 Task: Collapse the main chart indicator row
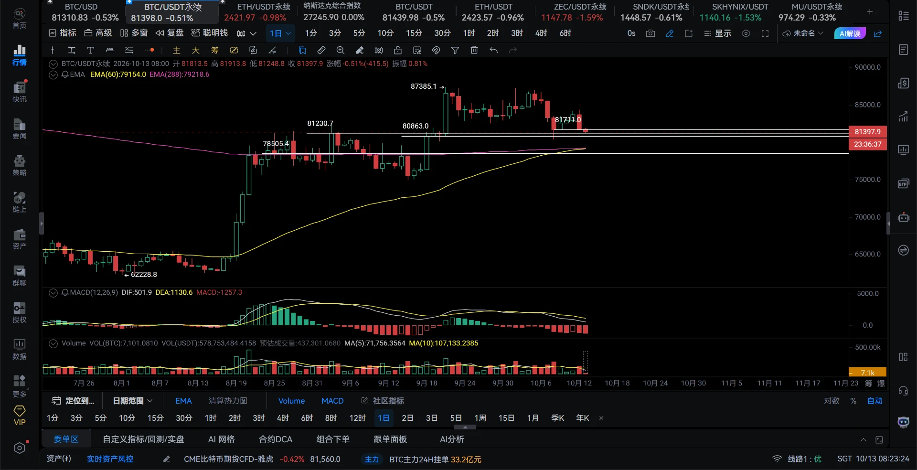tap(53, 64)
